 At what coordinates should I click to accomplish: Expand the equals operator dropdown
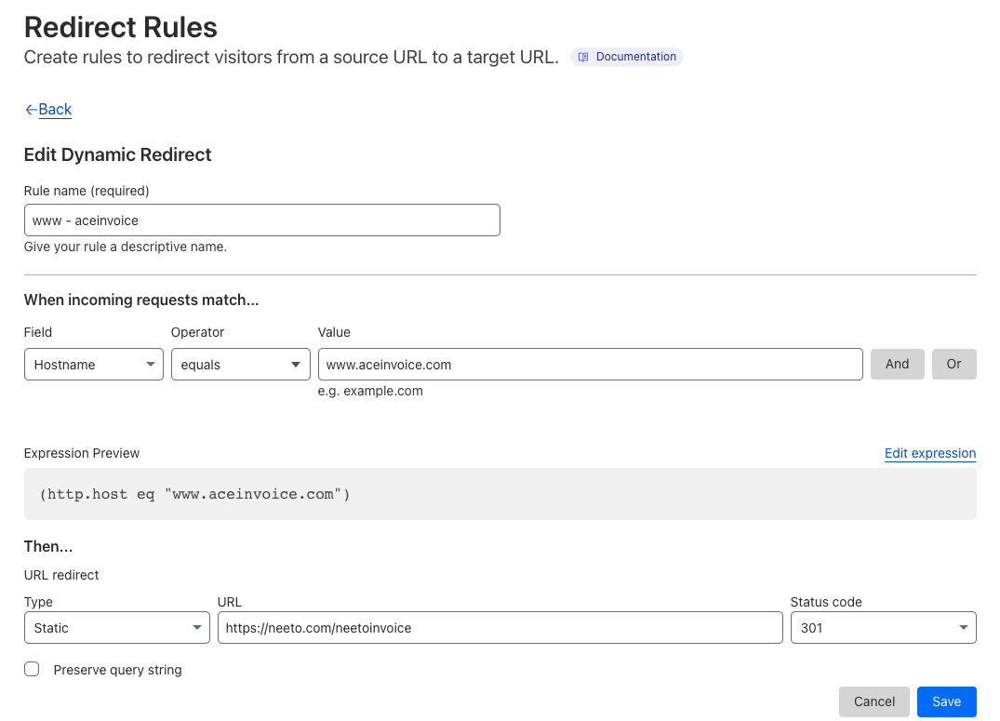(240, 365)
